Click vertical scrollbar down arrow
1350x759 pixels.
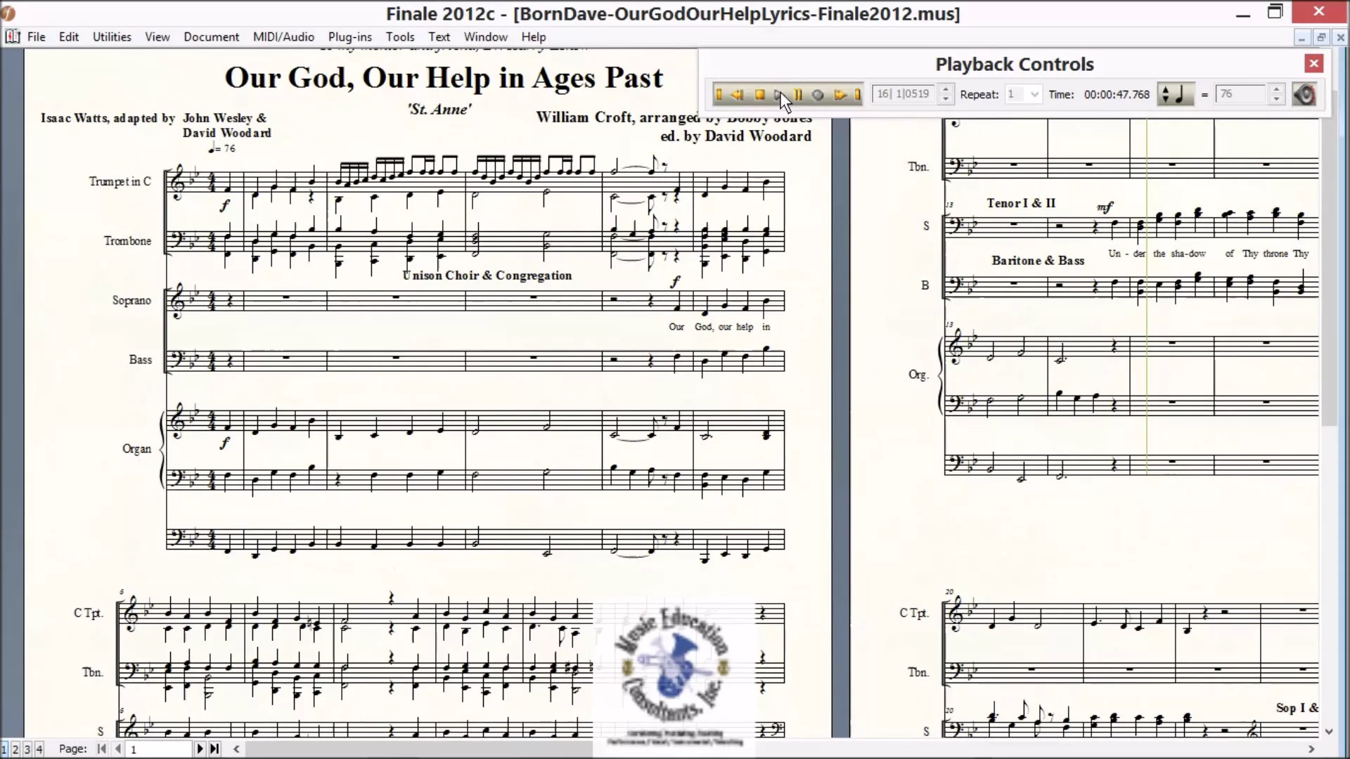[x=1329, y=732]
